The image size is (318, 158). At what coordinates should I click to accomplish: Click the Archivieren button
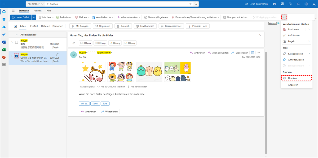(64, 17)
